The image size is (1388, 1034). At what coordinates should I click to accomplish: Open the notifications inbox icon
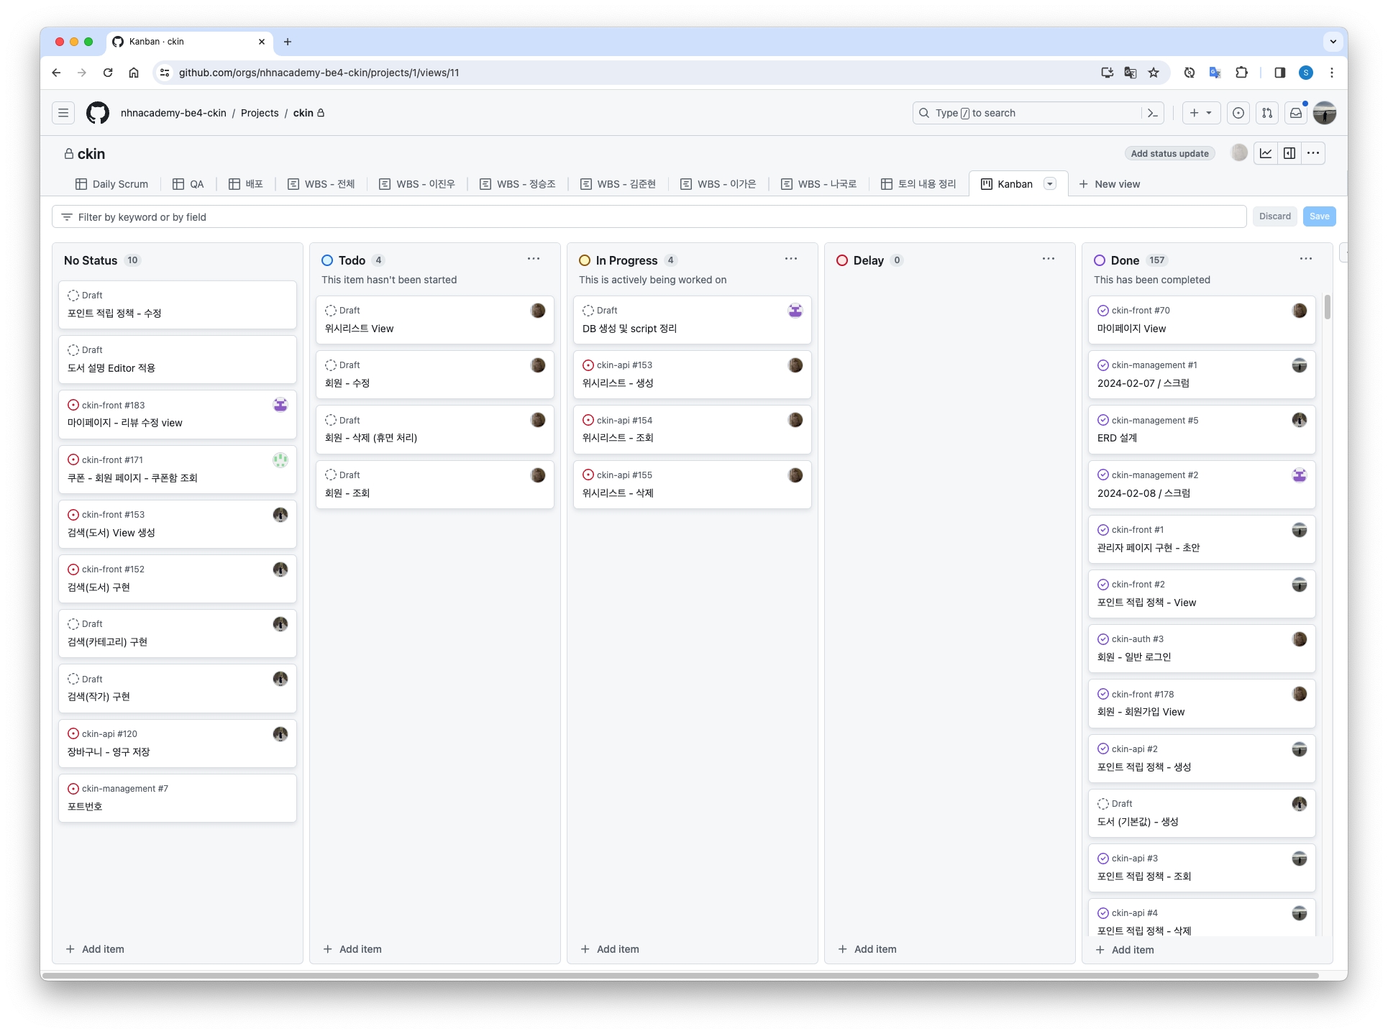pyautogui.click(x=1296, y=113)
